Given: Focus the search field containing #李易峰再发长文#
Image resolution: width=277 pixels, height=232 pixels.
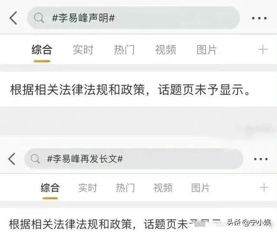Looking at the screenshot, I should (x=134, y=159).
